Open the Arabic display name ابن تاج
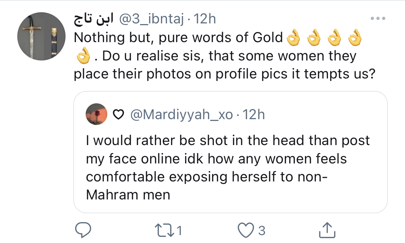 pos(93,19)
